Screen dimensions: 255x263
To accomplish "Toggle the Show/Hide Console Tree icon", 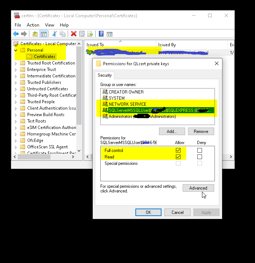I will coord(43,34).
